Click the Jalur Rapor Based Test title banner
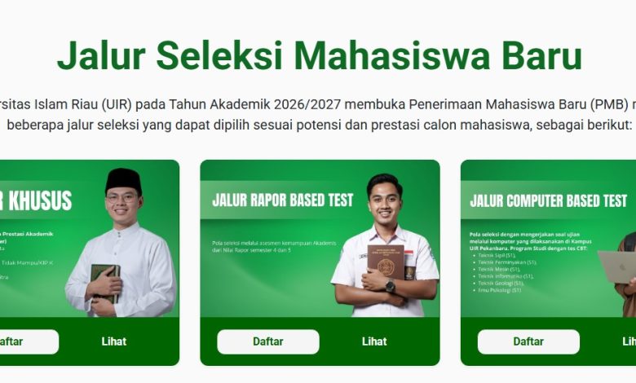Screen dimensions: 636x383 (x=283, y=200)
